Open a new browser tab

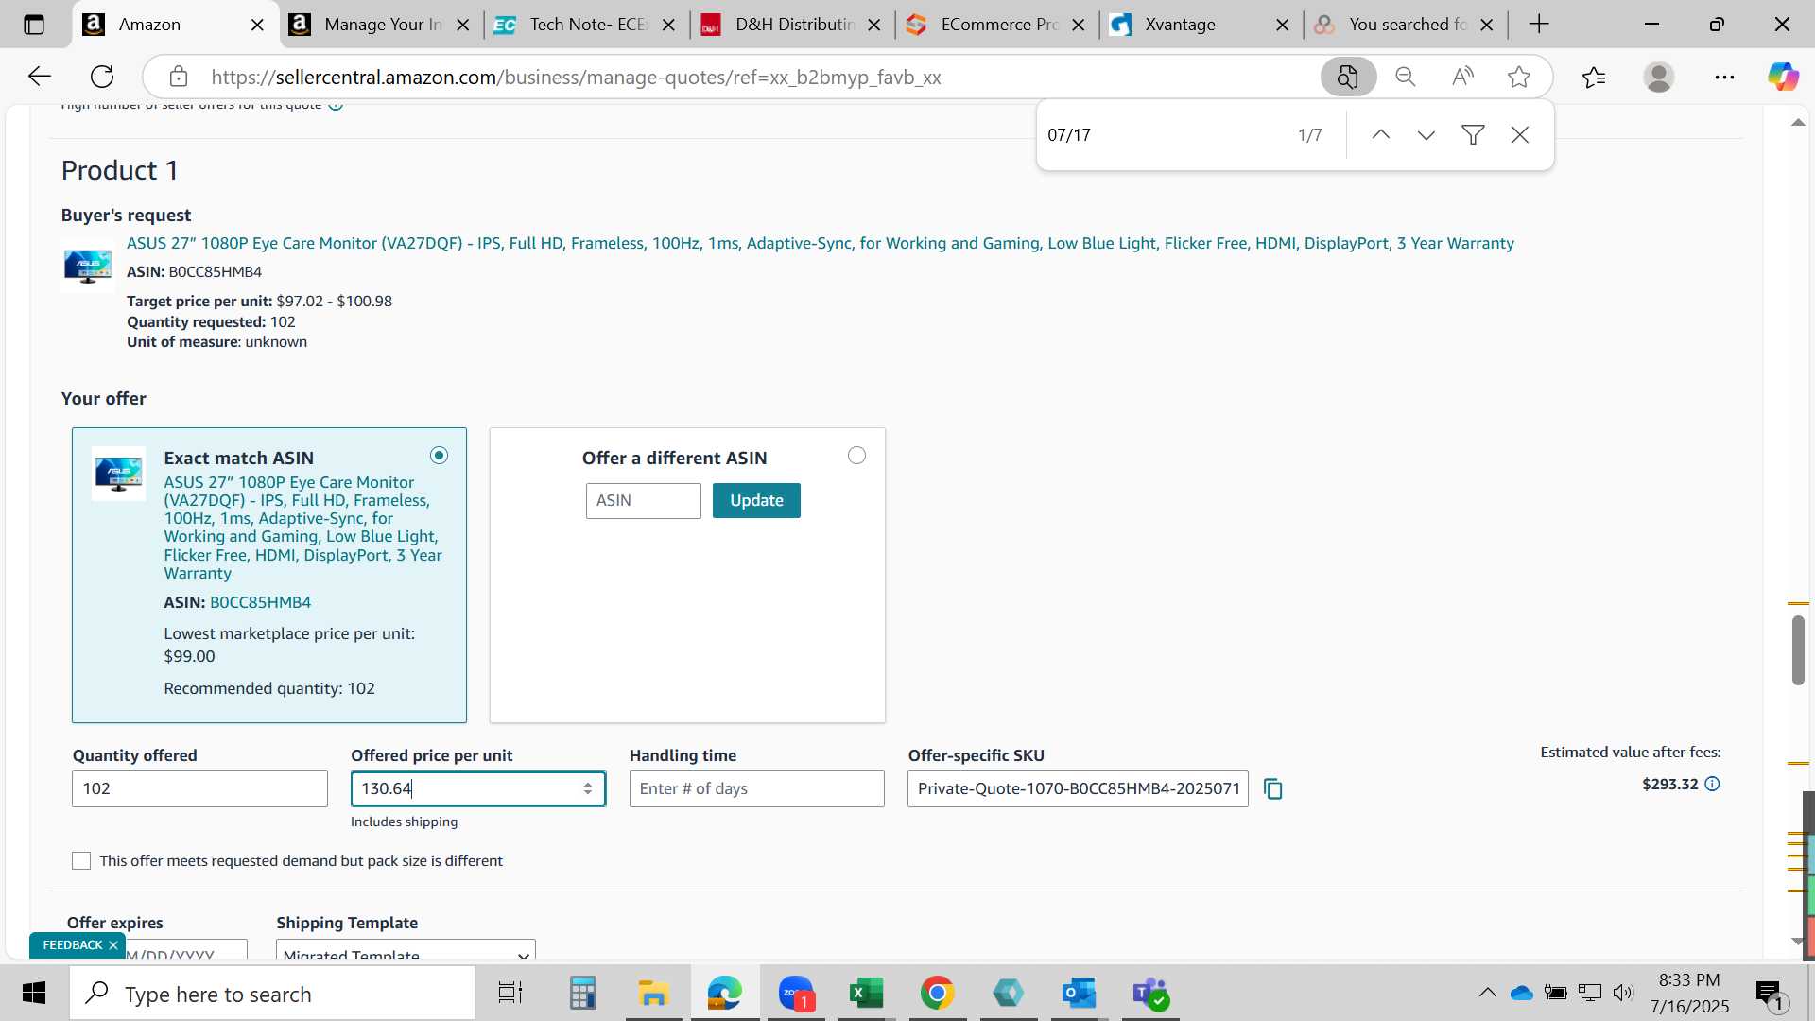pos(1539,25)
